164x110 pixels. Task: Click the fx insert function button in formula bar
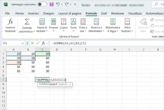(43, 43)
